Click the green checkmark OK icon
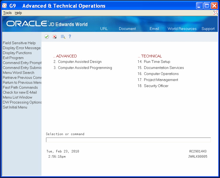The width and height of the screenshot is (220, 178). (x=47, y=37)
